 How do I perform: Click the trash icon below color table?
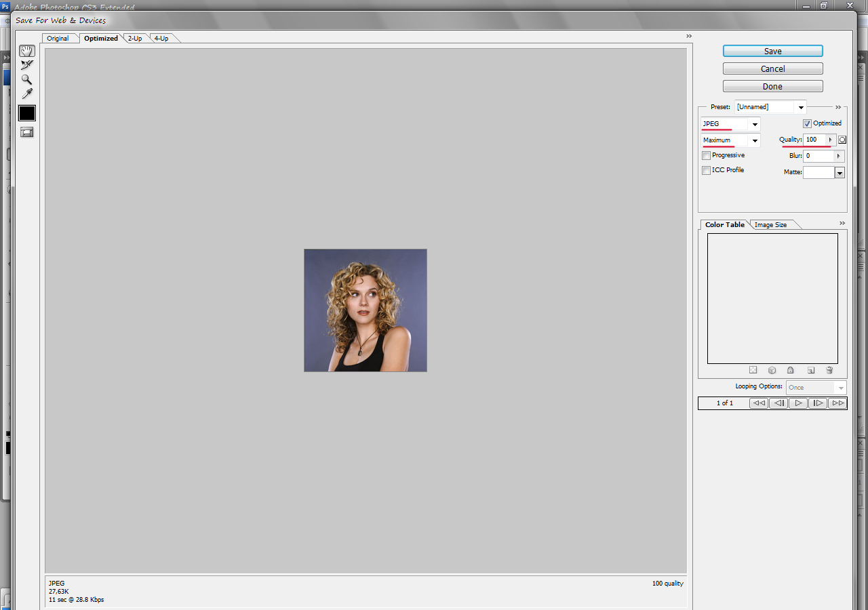(829, 370)
